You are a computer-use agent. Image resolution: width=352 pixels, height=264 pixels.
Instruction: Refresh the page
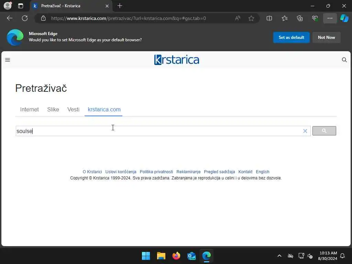click(25, 18)
